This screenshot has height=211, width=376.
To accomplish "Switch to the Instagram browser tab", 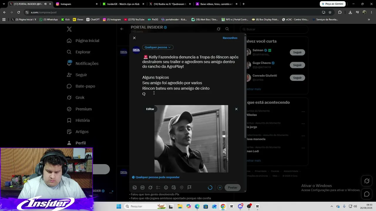I will click(x=76, y=4).
